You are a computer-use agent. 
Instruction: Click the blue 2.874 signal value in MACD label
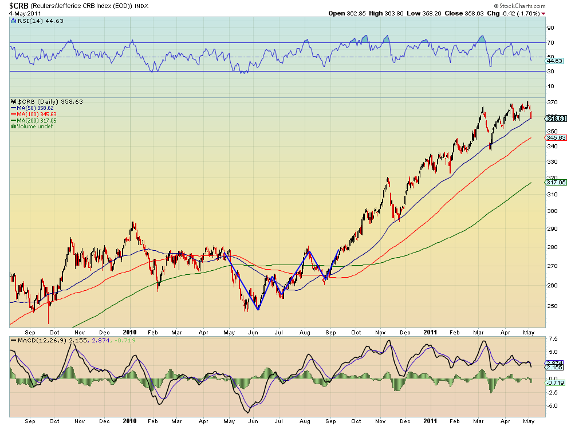click(101, 340)
